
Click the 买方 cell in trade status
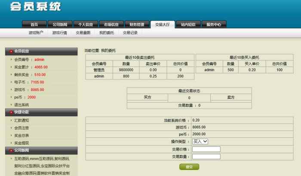(x=147, y=97)
